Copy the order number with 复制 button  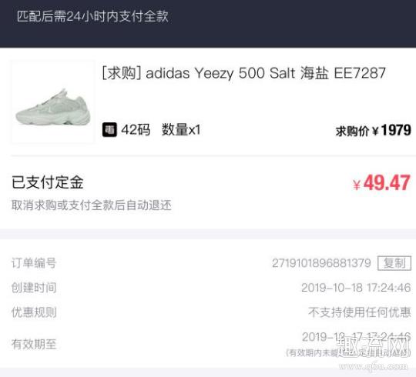click(x=394, y=263)
